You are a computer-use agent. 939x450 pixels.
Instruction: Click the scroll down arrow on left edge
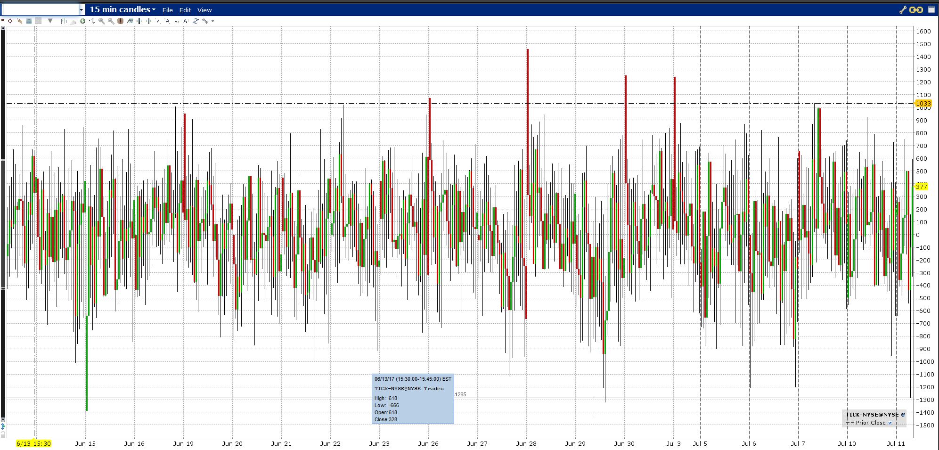pyautogui.click(x=3, y=419)
